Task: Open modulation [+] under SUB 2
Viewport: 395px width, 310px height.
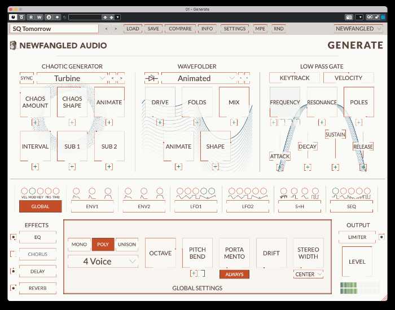Action: 109,167
